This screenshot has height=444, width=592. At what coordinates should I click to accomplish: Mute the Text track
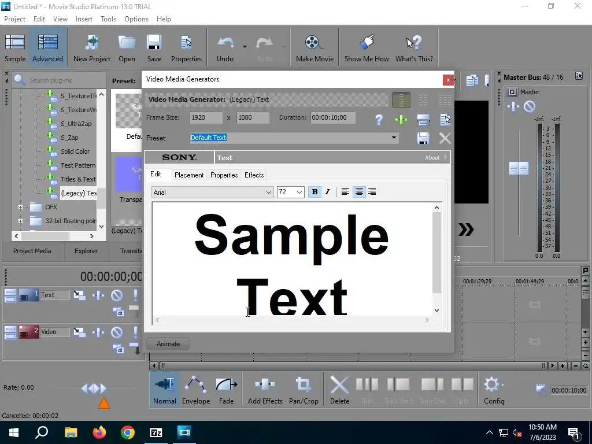point(117,295)
